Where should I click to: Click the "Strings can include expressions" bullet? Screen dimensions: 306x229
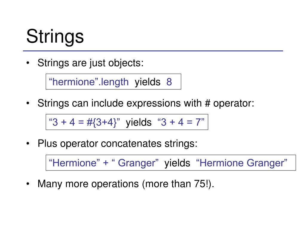(x=146, y=103)
